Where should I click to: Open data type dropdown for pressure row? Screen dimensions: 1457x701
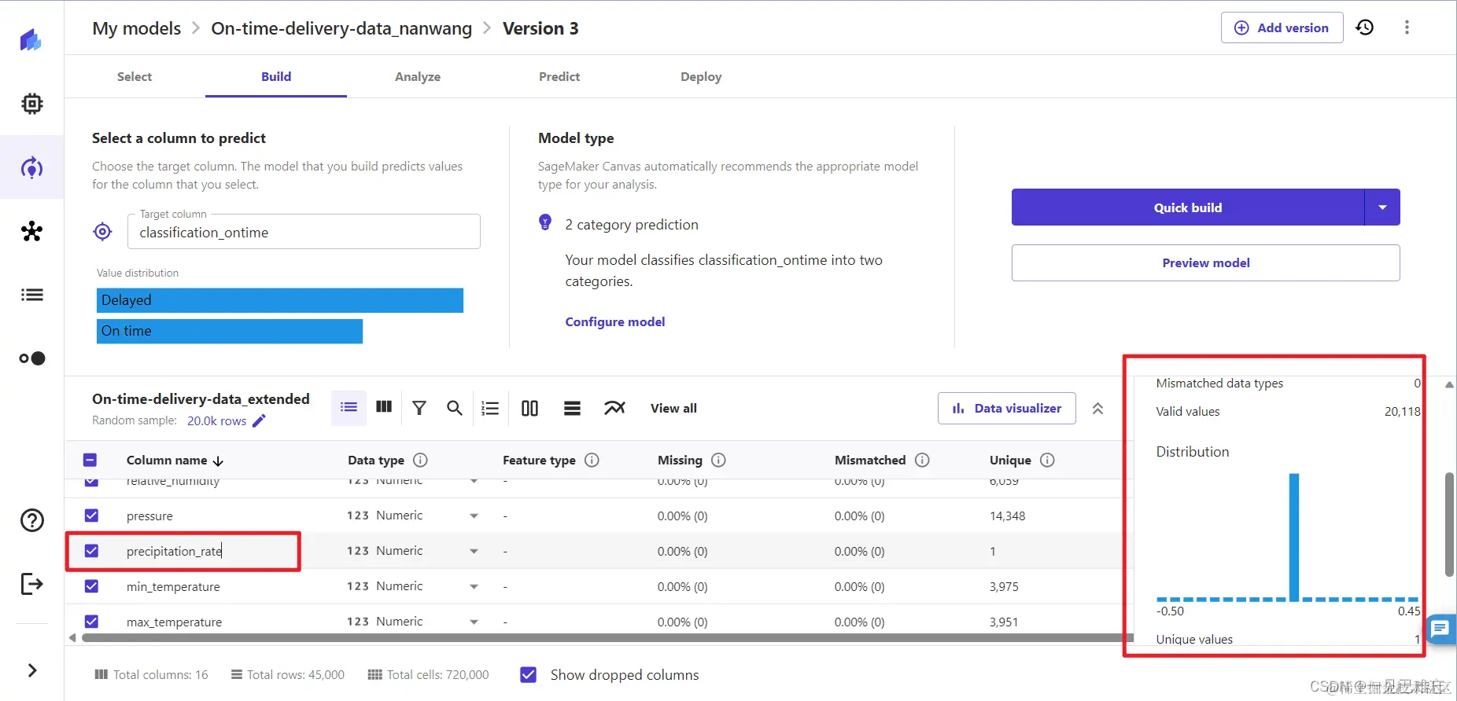coord(474,516)
